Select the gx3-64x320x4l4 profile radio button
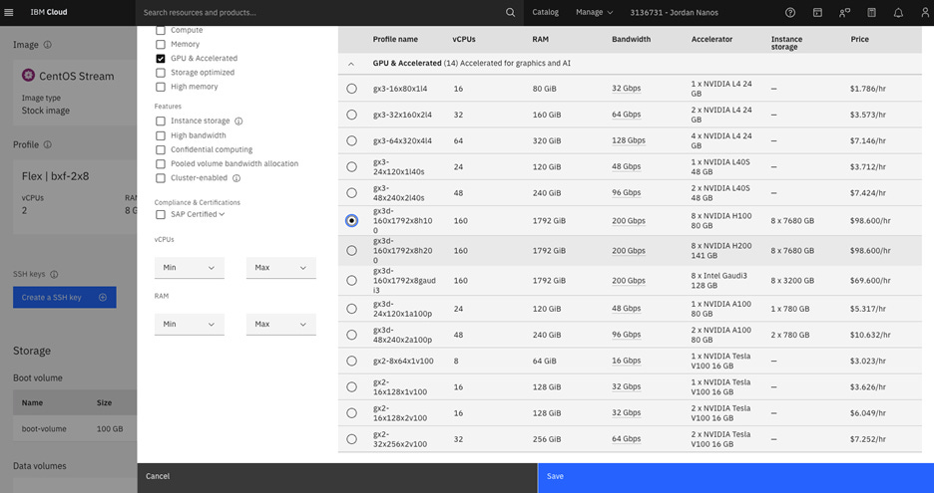 [351, 141]
